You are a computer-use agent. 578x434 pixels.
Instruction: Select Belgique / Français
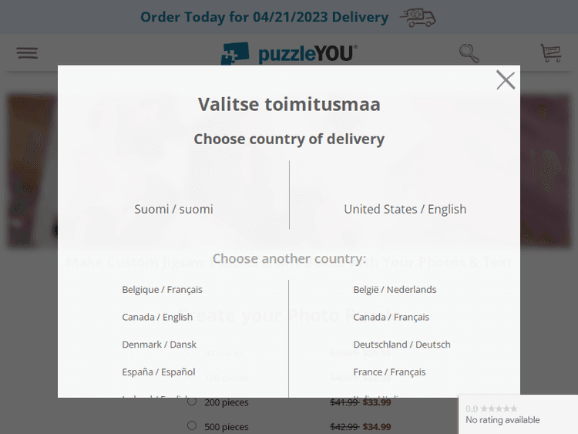click(x=162, y=290)
